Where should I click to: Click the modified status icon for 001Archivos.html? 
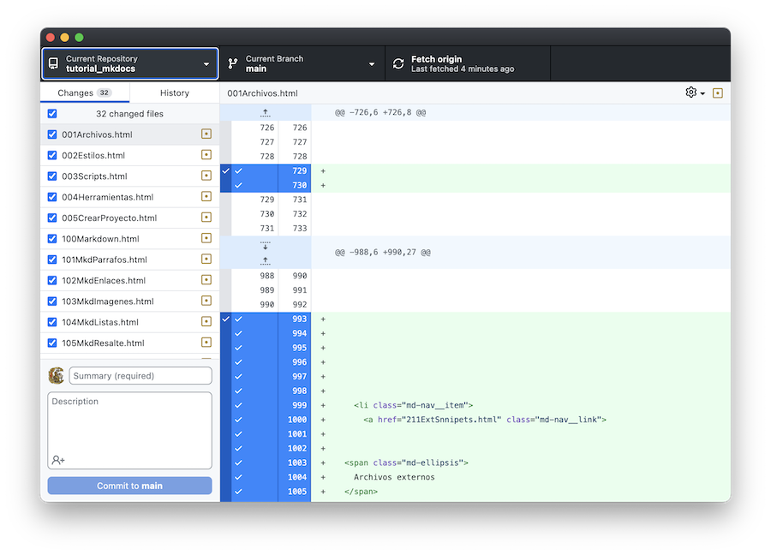point(206,134)
